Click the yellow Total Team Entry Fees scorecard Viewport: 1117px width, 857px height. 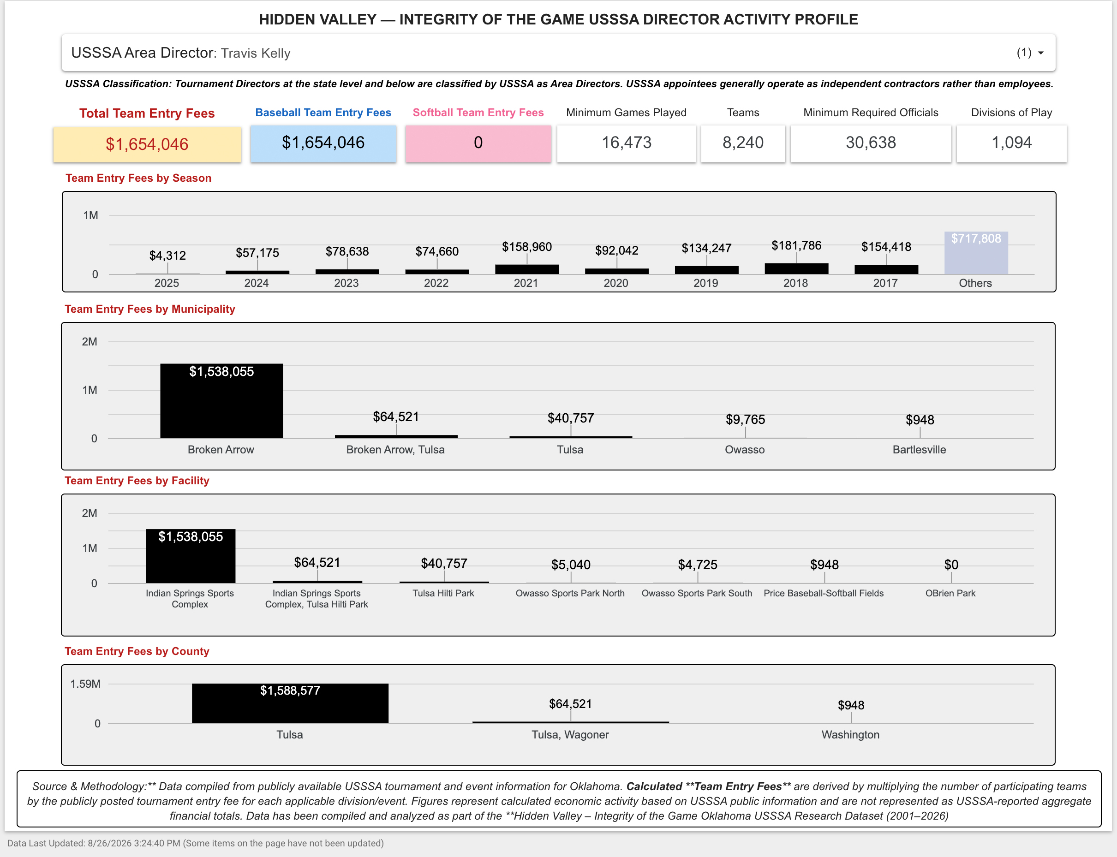147,144
